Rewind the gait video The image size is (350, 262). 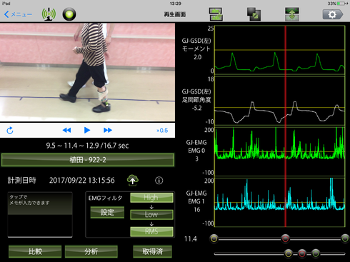click(x=66, y=130)
